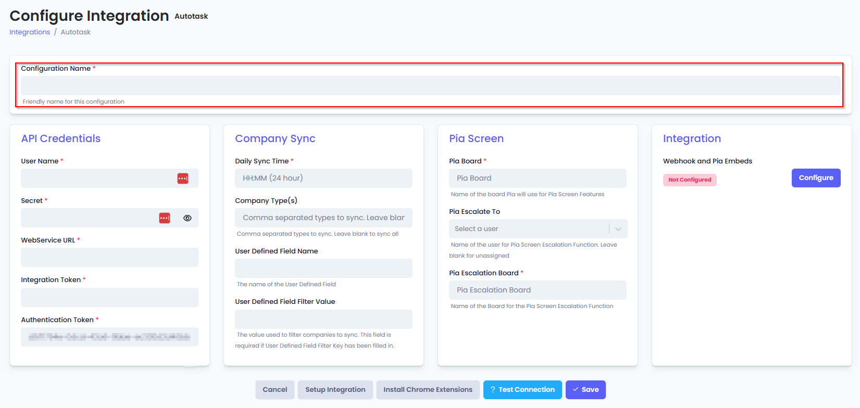Image resolution: width=860 pixels, height=408 pixels.
Task: Click Install Chrome Extensions button
Action: (428, 390)
